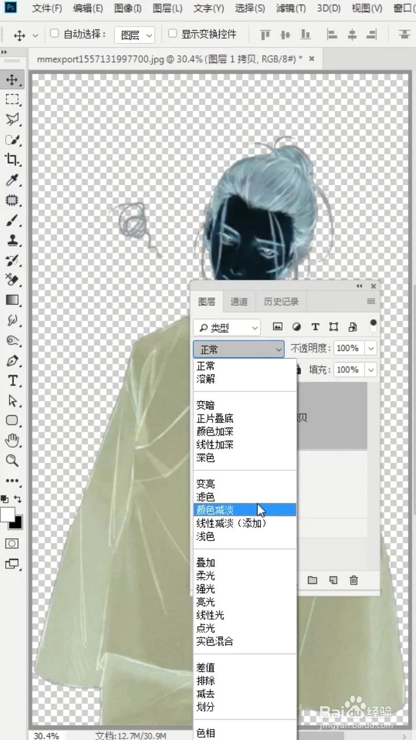This screenshot has width=416, height=740.
Task: Toggle layer filtering on/off switch
Action: click(x=373, y=325)
